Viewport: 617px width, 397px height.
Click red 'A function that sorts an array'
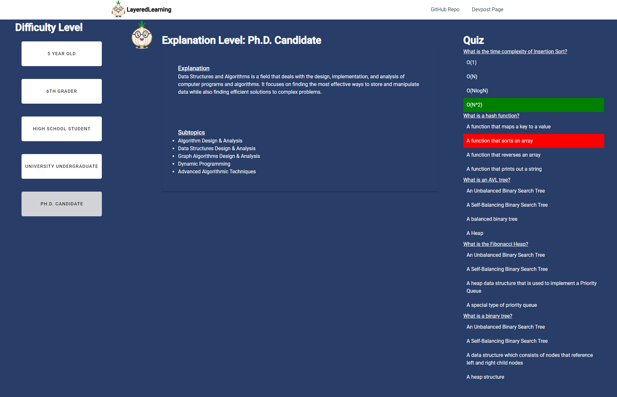click(x=533, y=141)
